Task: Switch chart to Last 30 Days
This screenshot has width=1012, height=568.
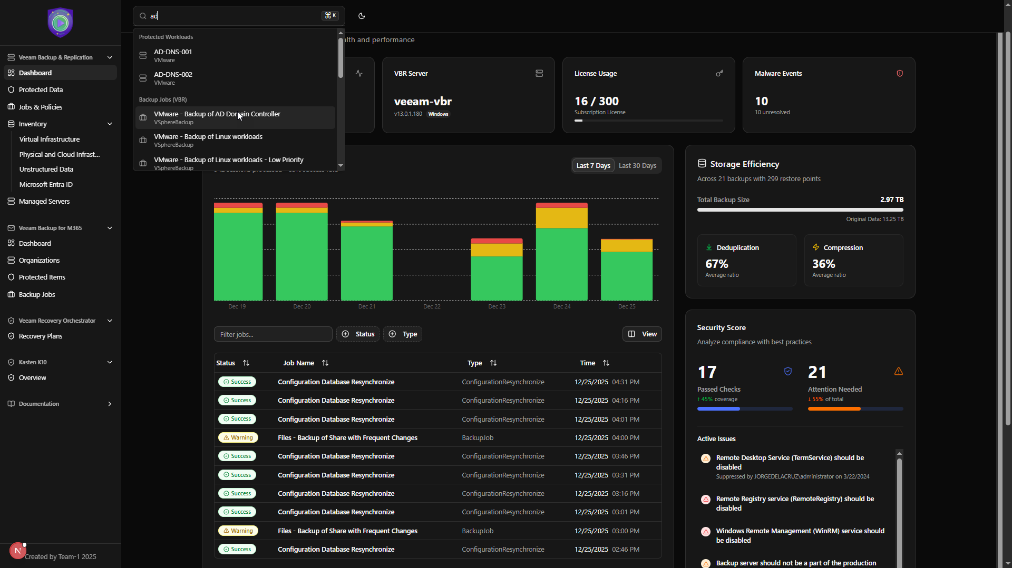Action: click(637, 165)
